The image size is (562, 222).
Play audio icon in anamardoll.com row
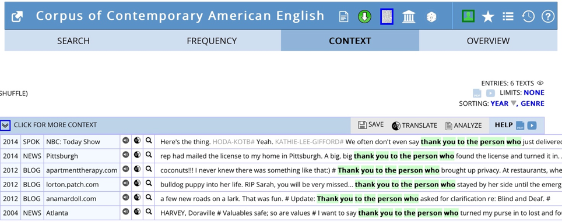[x=125, y=198]
